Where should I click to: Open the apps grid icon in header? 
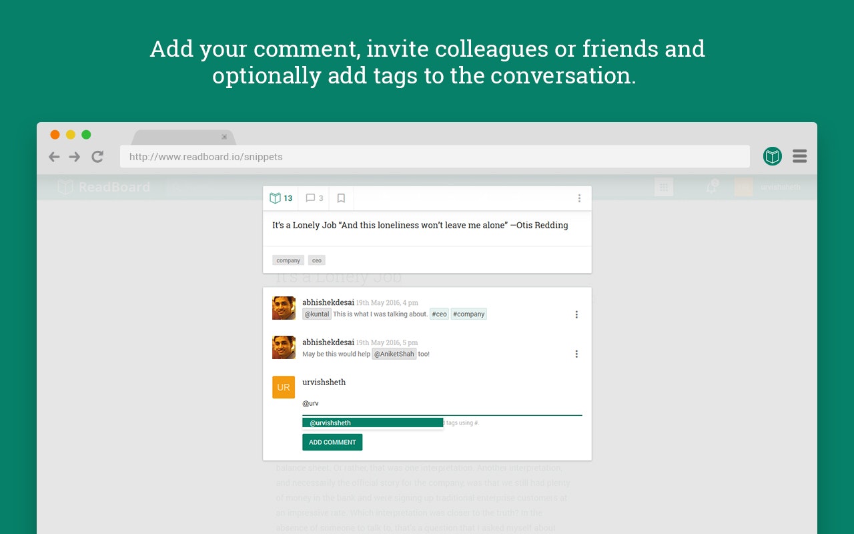pyautogui.click(x=664, y=188)
